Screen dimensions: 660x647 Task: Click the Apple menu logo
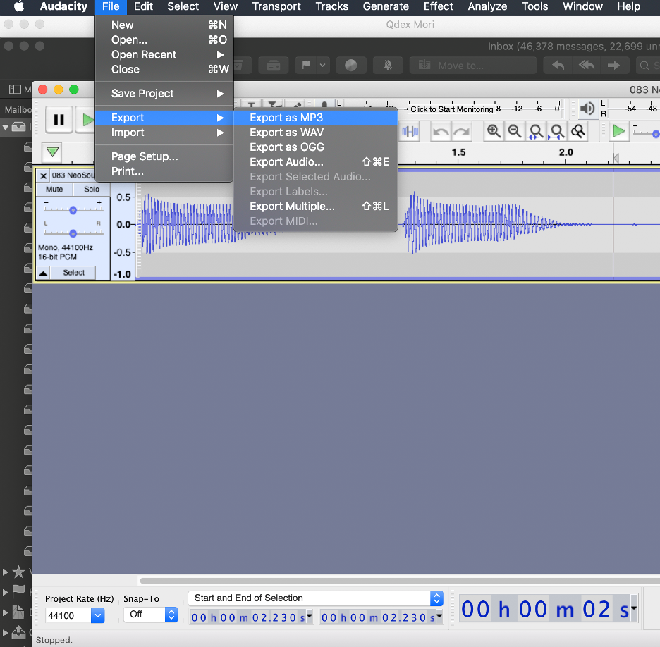(19, 6)
